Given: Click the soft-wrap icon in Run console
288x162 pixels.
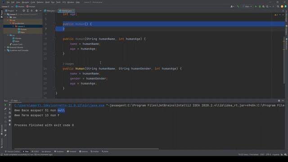Looking at the screenshot, I should click(x=10, y=113).
